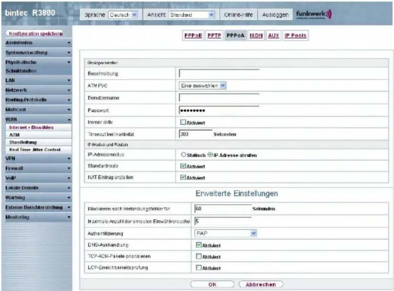Click the maximale Einwählversuche field

(223, 221)
